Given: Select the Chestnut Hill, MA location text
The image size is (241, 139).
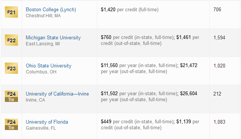Looking at the screenshot, I should pyautogui.click(x=43, y=16).
